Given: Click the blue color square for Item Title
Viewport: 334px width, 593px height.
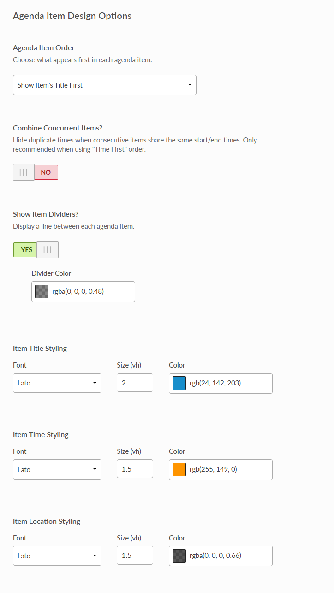Looking at the screenshot, I should [179, 383].
